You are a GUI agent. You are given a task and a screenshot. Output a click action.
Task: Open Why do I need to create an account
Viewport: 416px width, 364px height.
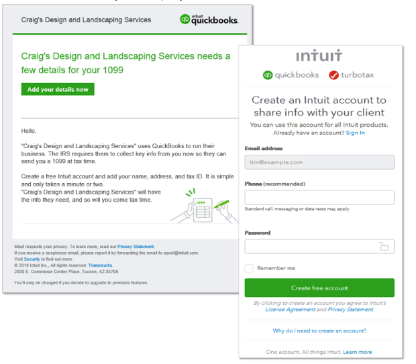tap(319, 330)
